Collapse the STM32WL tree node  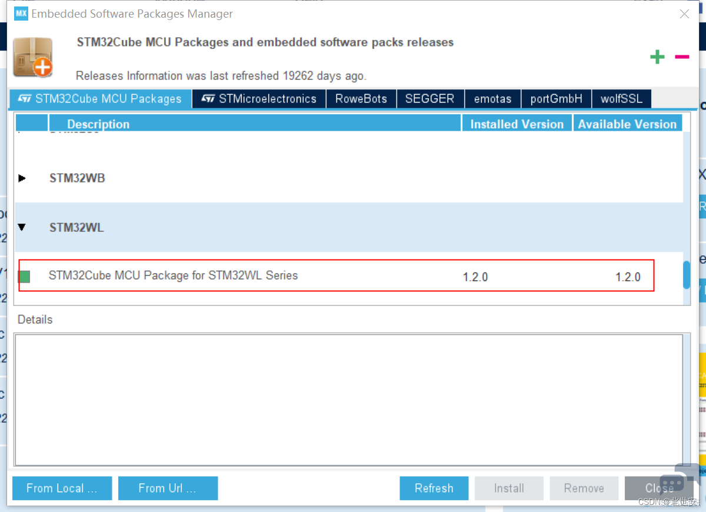pos(22,227)
